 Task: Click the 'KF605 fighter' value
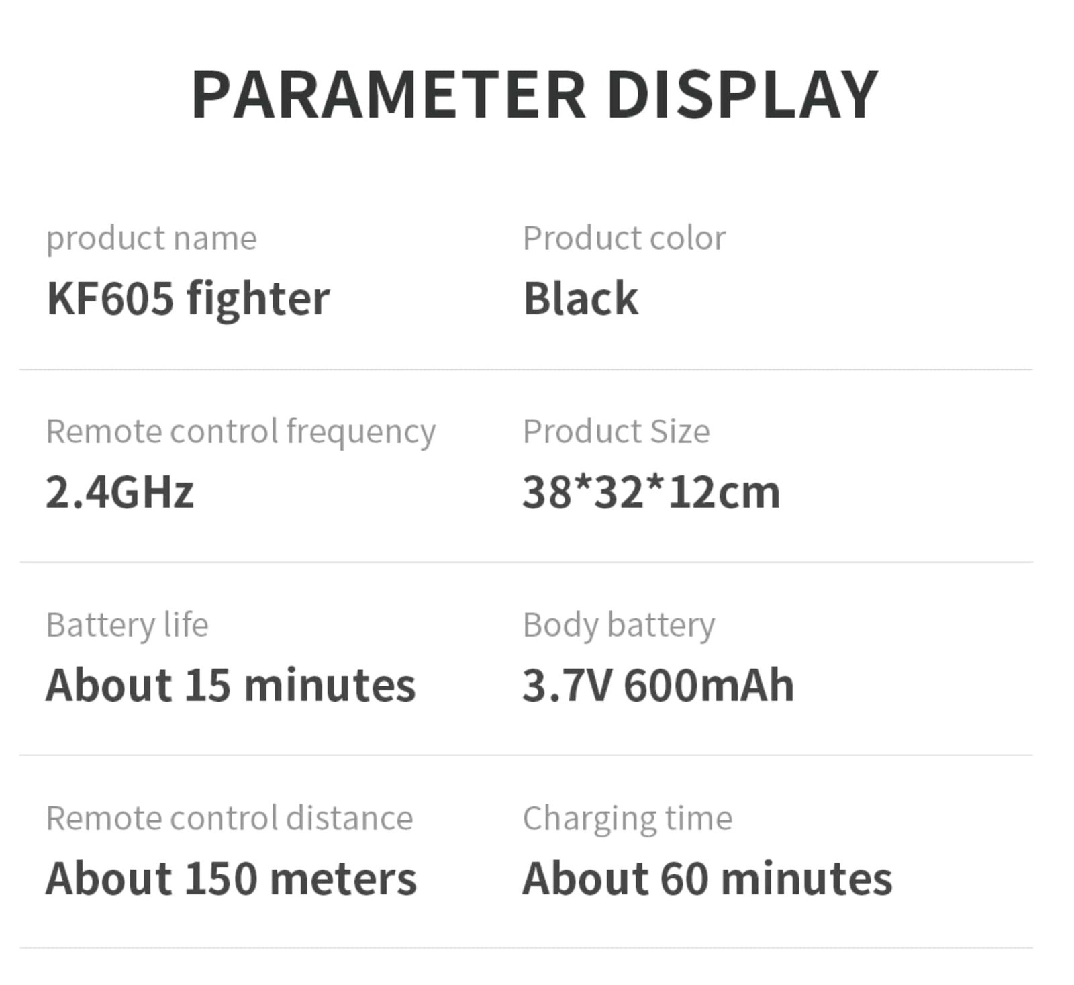187,299
